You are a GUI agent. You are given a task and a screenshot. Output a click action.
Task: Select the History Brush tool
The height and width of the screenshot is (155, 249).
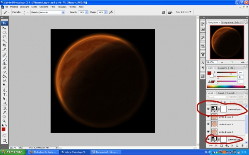[4, 68]
